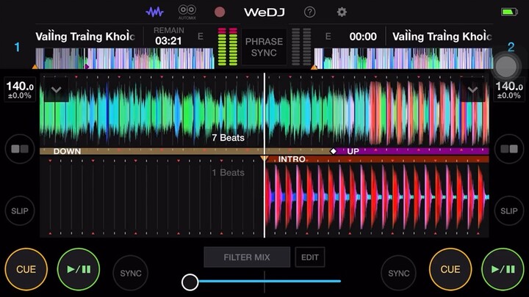The image size is (529, 297).
Task: Toggle SYNC on deck 2
Action: [398, 273]
